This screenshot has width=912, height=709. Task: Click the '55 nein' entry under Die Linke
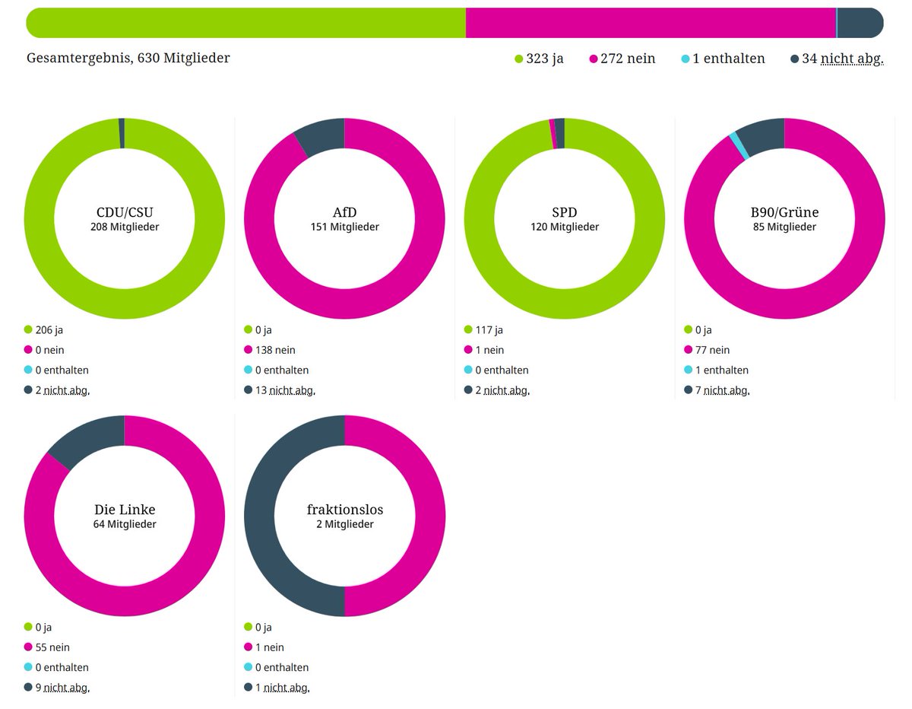(52, 647)
